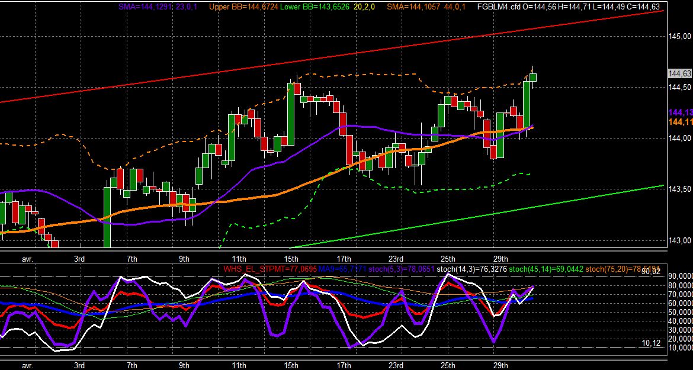693x370 pixels.
Task: Click the 145,00 price axis label
Action: [680, 36]
